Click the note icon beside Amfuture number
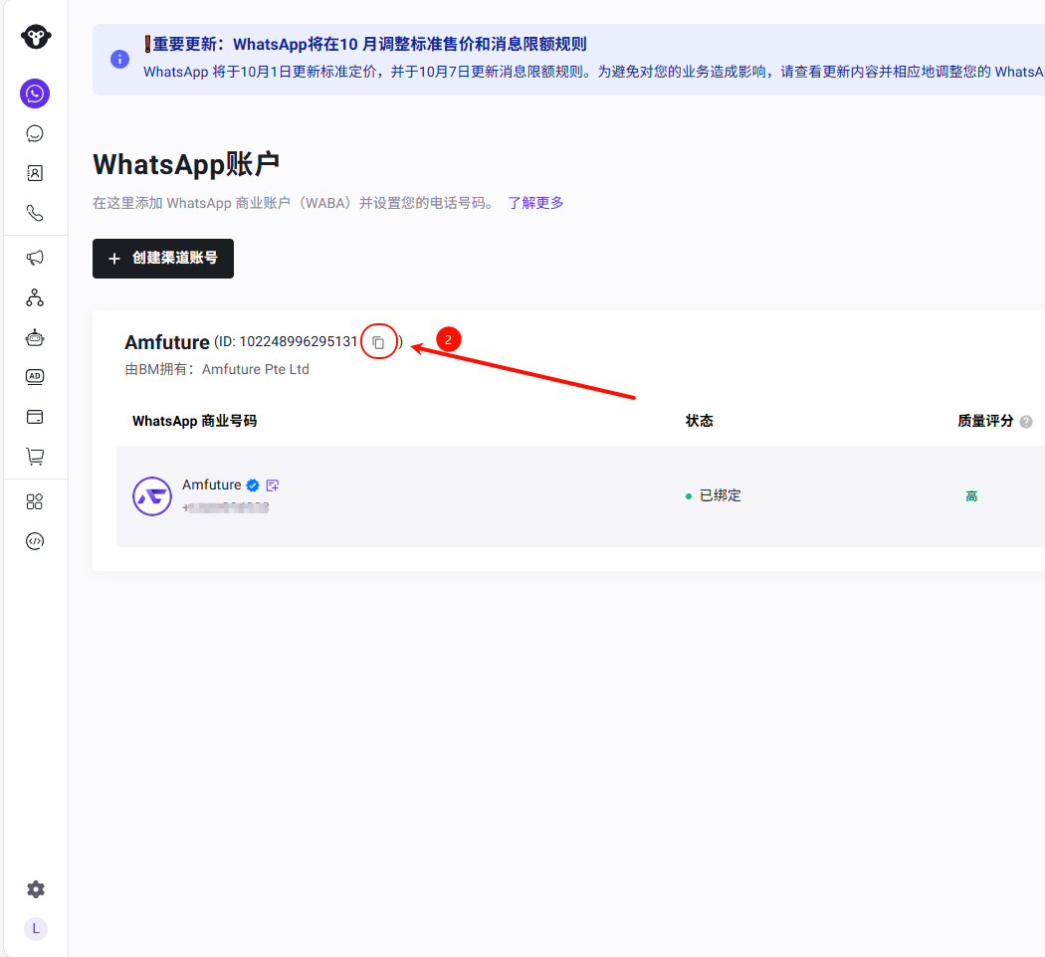The image size is (1045, 957). 273,485
